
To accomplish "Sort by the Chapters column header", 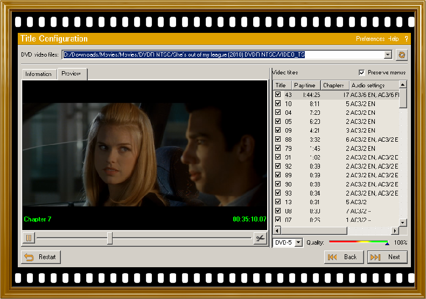I will click(x=335, y=85).
